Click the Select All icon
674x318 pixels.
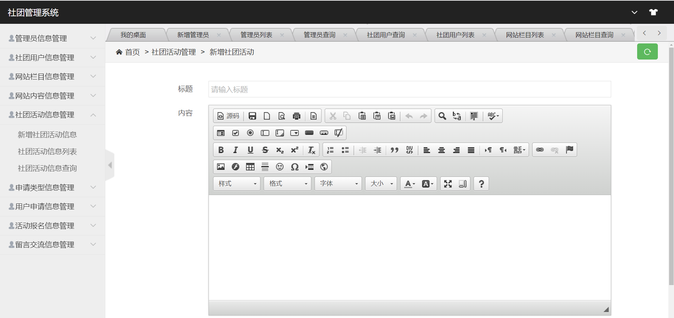point(474,116)
